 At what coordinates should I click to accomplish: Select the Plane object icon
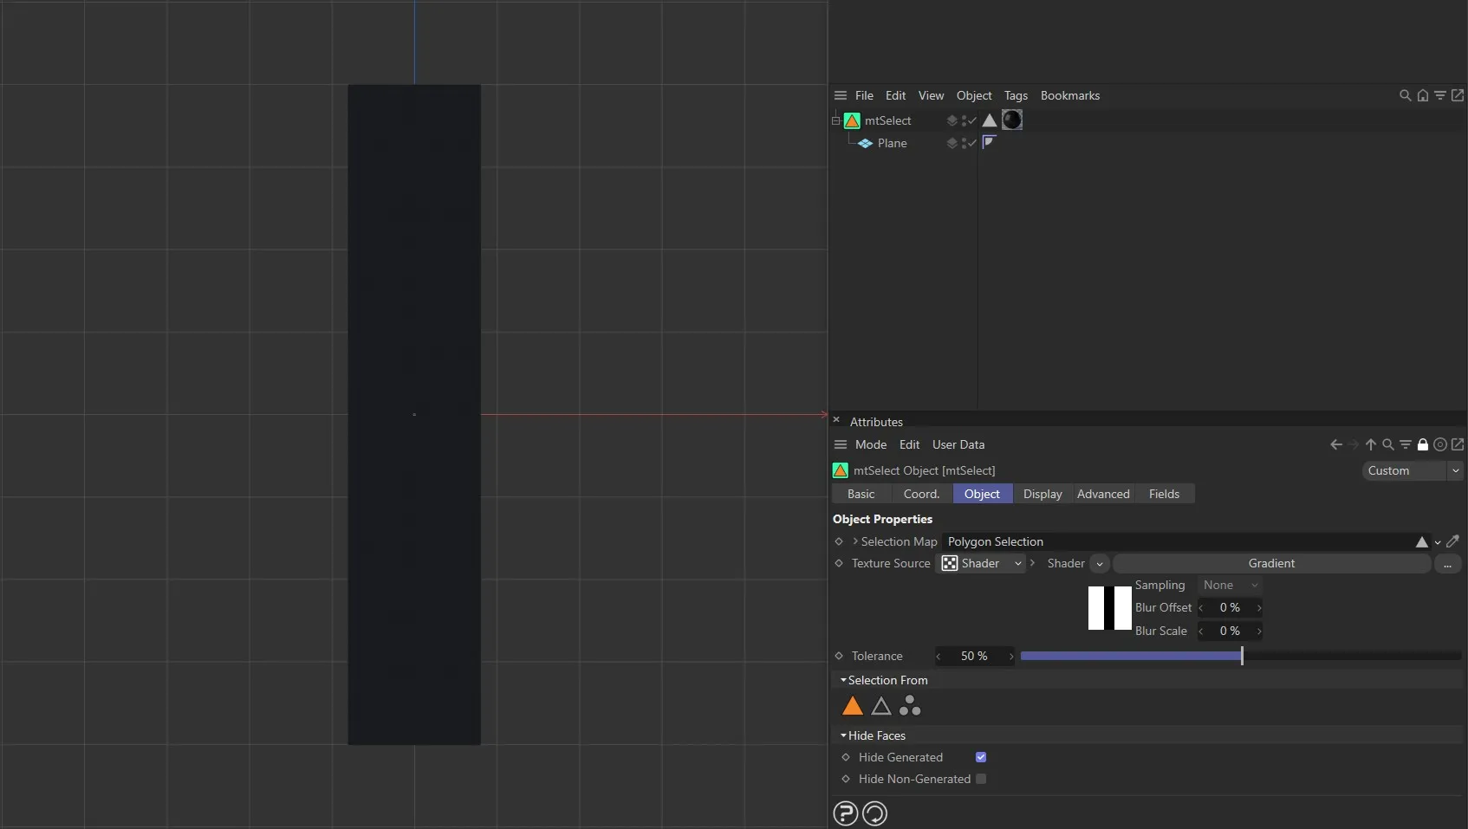click(x=866, y=143)
